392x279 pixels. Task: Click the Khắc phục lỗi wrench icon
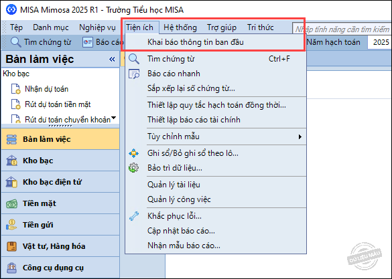134,216
